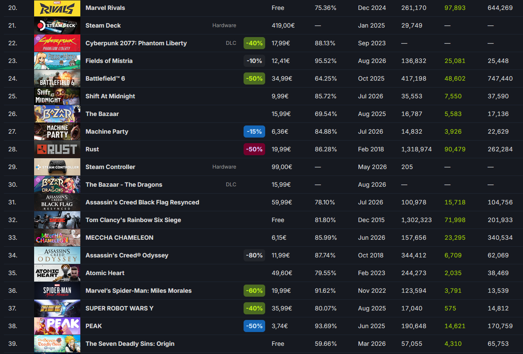Click the PEAK game thumbnail

pyautogui.click(x=57, y=326)
